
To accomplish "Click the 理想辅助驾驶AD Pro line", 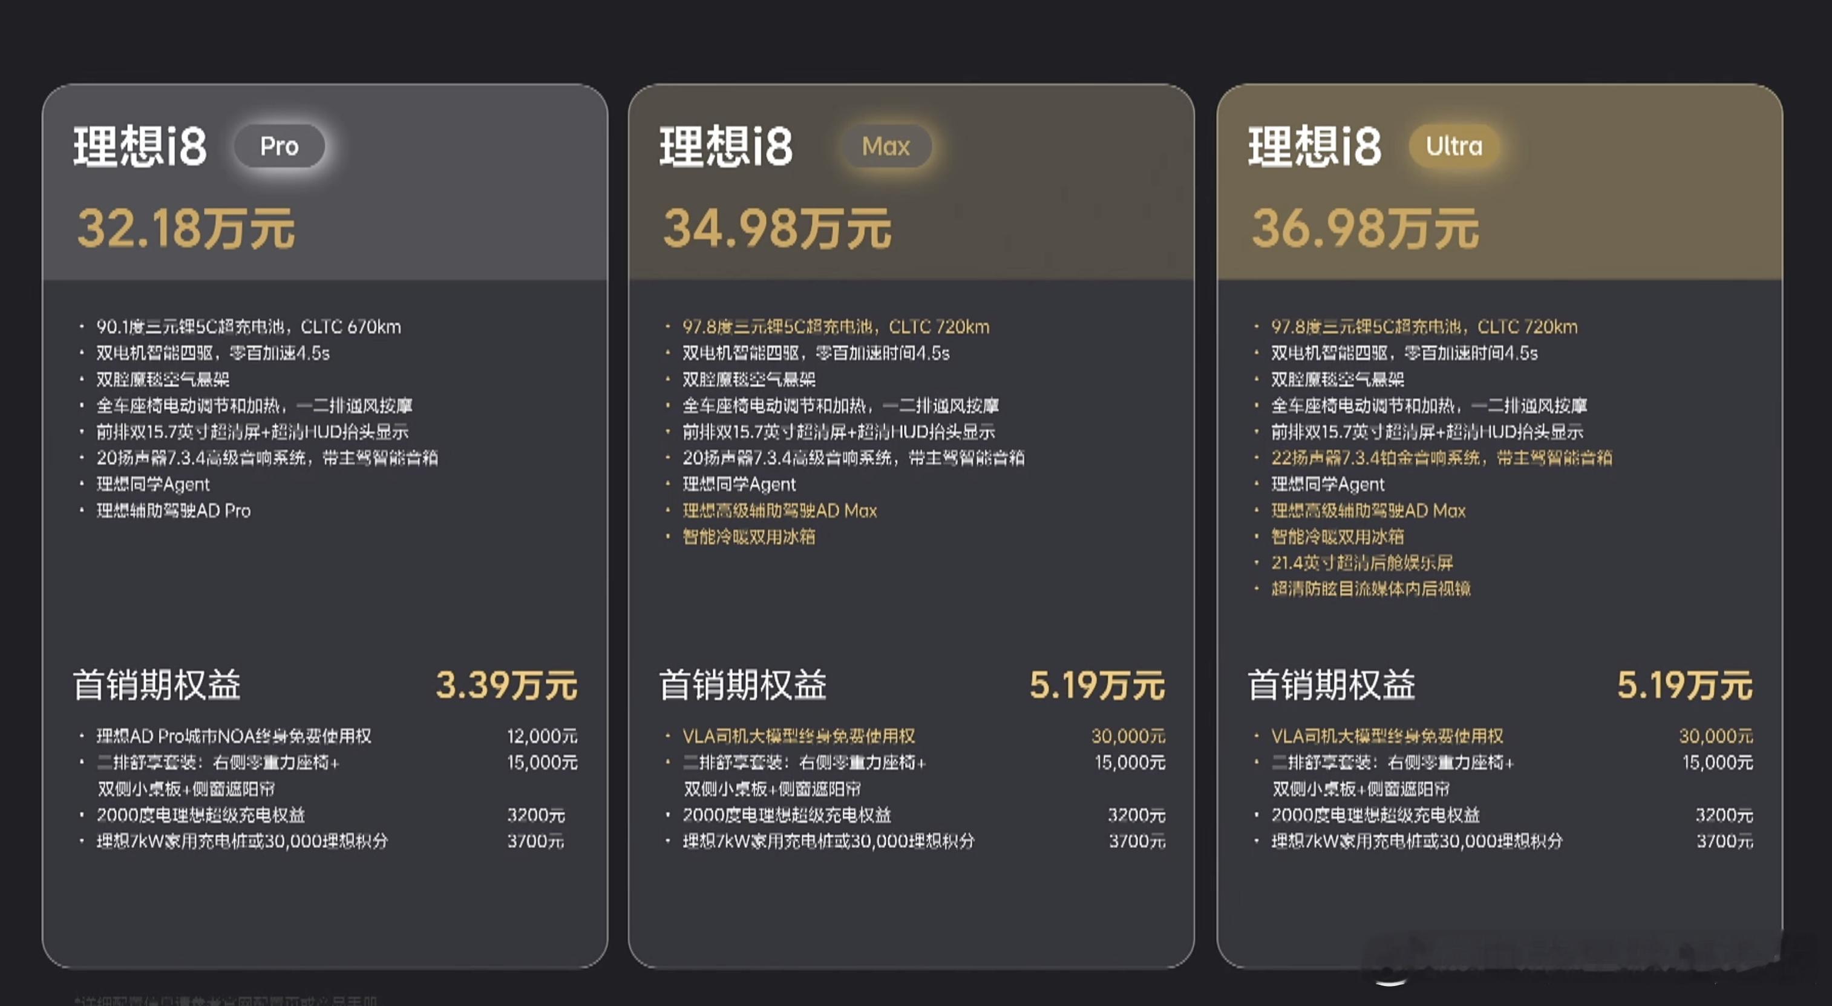I will (x=174, y=510).
